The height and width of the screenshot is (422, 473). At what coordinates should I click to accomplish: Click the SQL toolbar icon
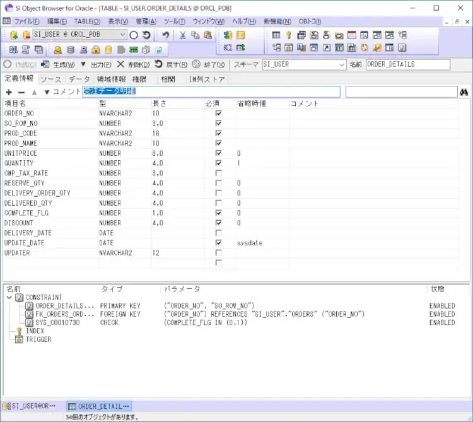(x=14, y=49)
